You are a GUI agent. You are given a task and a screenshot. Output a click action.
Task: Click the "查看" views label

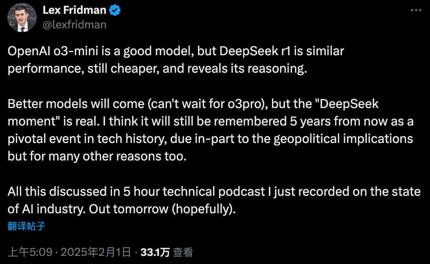[x=183, y=252]
